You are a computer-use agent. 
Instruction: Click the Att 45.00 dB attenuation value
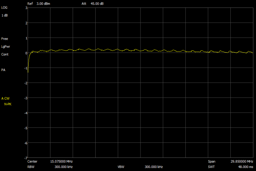[93, 3]
